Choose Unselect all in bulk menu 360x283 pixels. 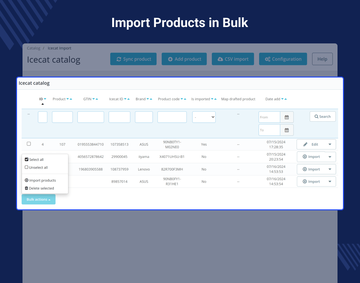pyautogui.click(x=36, y=168)
